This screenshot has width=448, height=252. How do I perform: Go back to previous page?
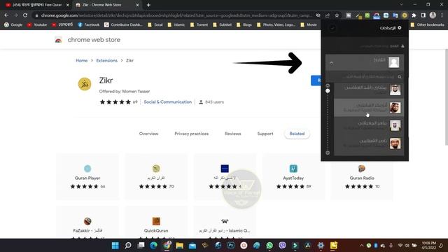[6, 15]
